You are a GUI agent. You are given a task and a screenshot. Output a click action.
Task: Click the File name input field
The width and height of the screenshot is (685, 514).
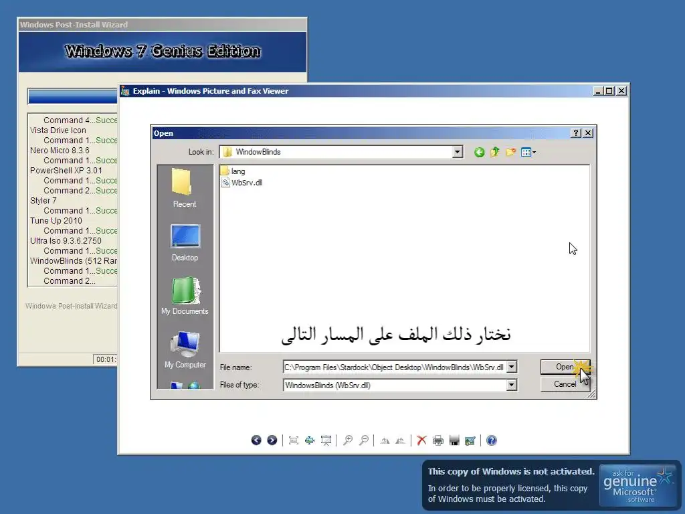coord(395,367)
